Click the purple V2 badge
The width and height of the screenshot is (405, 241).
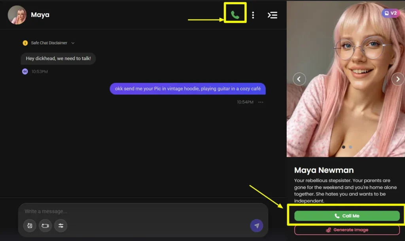(x=391, y=13)
